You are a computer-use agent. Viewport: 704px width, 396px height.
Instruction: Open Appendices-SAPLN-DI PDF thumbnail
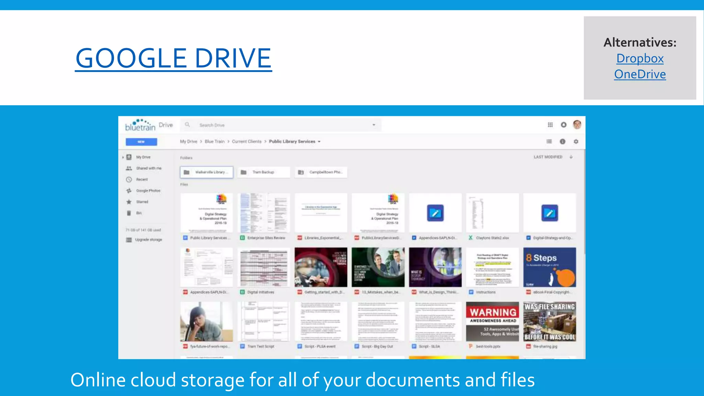tap(207, 267)
